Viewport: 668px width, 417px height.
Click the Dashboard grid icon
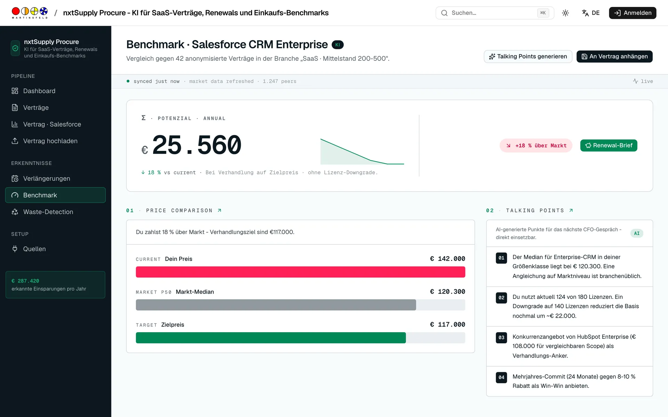point(15,91)
